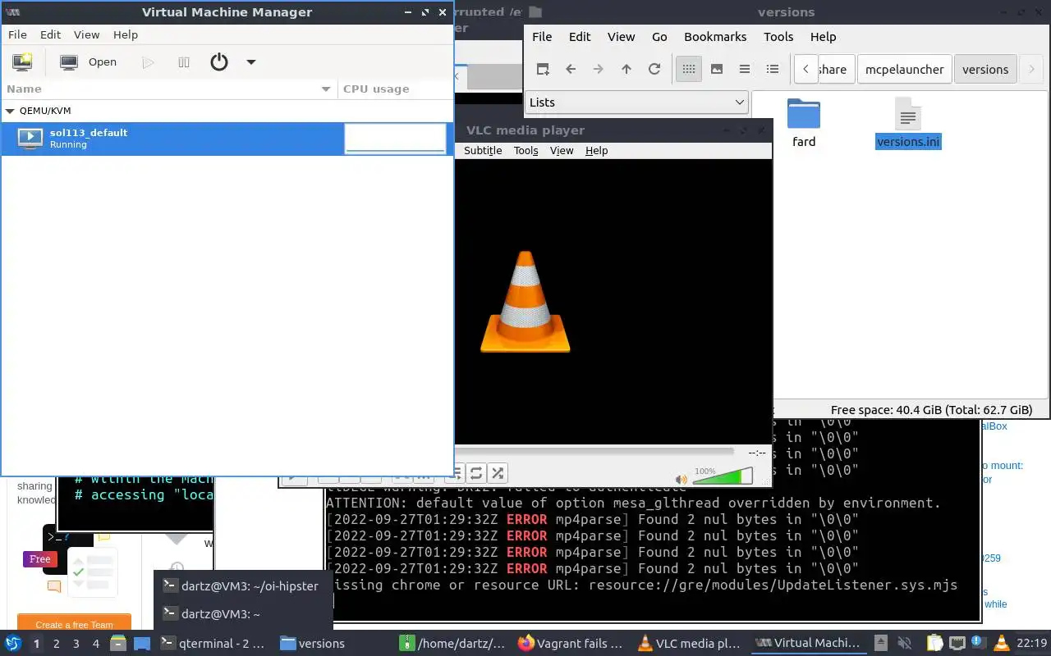Select terminal tab dartz@VM3: ~
The width and height of the screenshot is (1051, 656).
243,613
